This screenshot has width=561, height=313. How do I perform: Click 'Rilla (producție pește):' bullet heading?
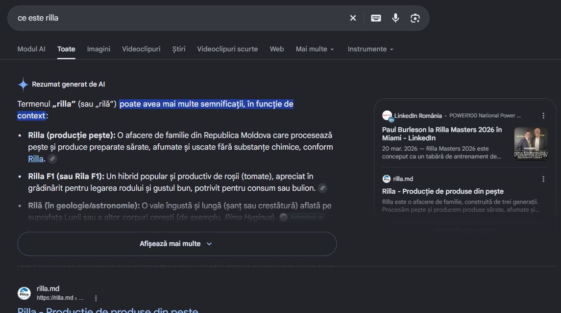pyautogui.click(x=72, y=135)
